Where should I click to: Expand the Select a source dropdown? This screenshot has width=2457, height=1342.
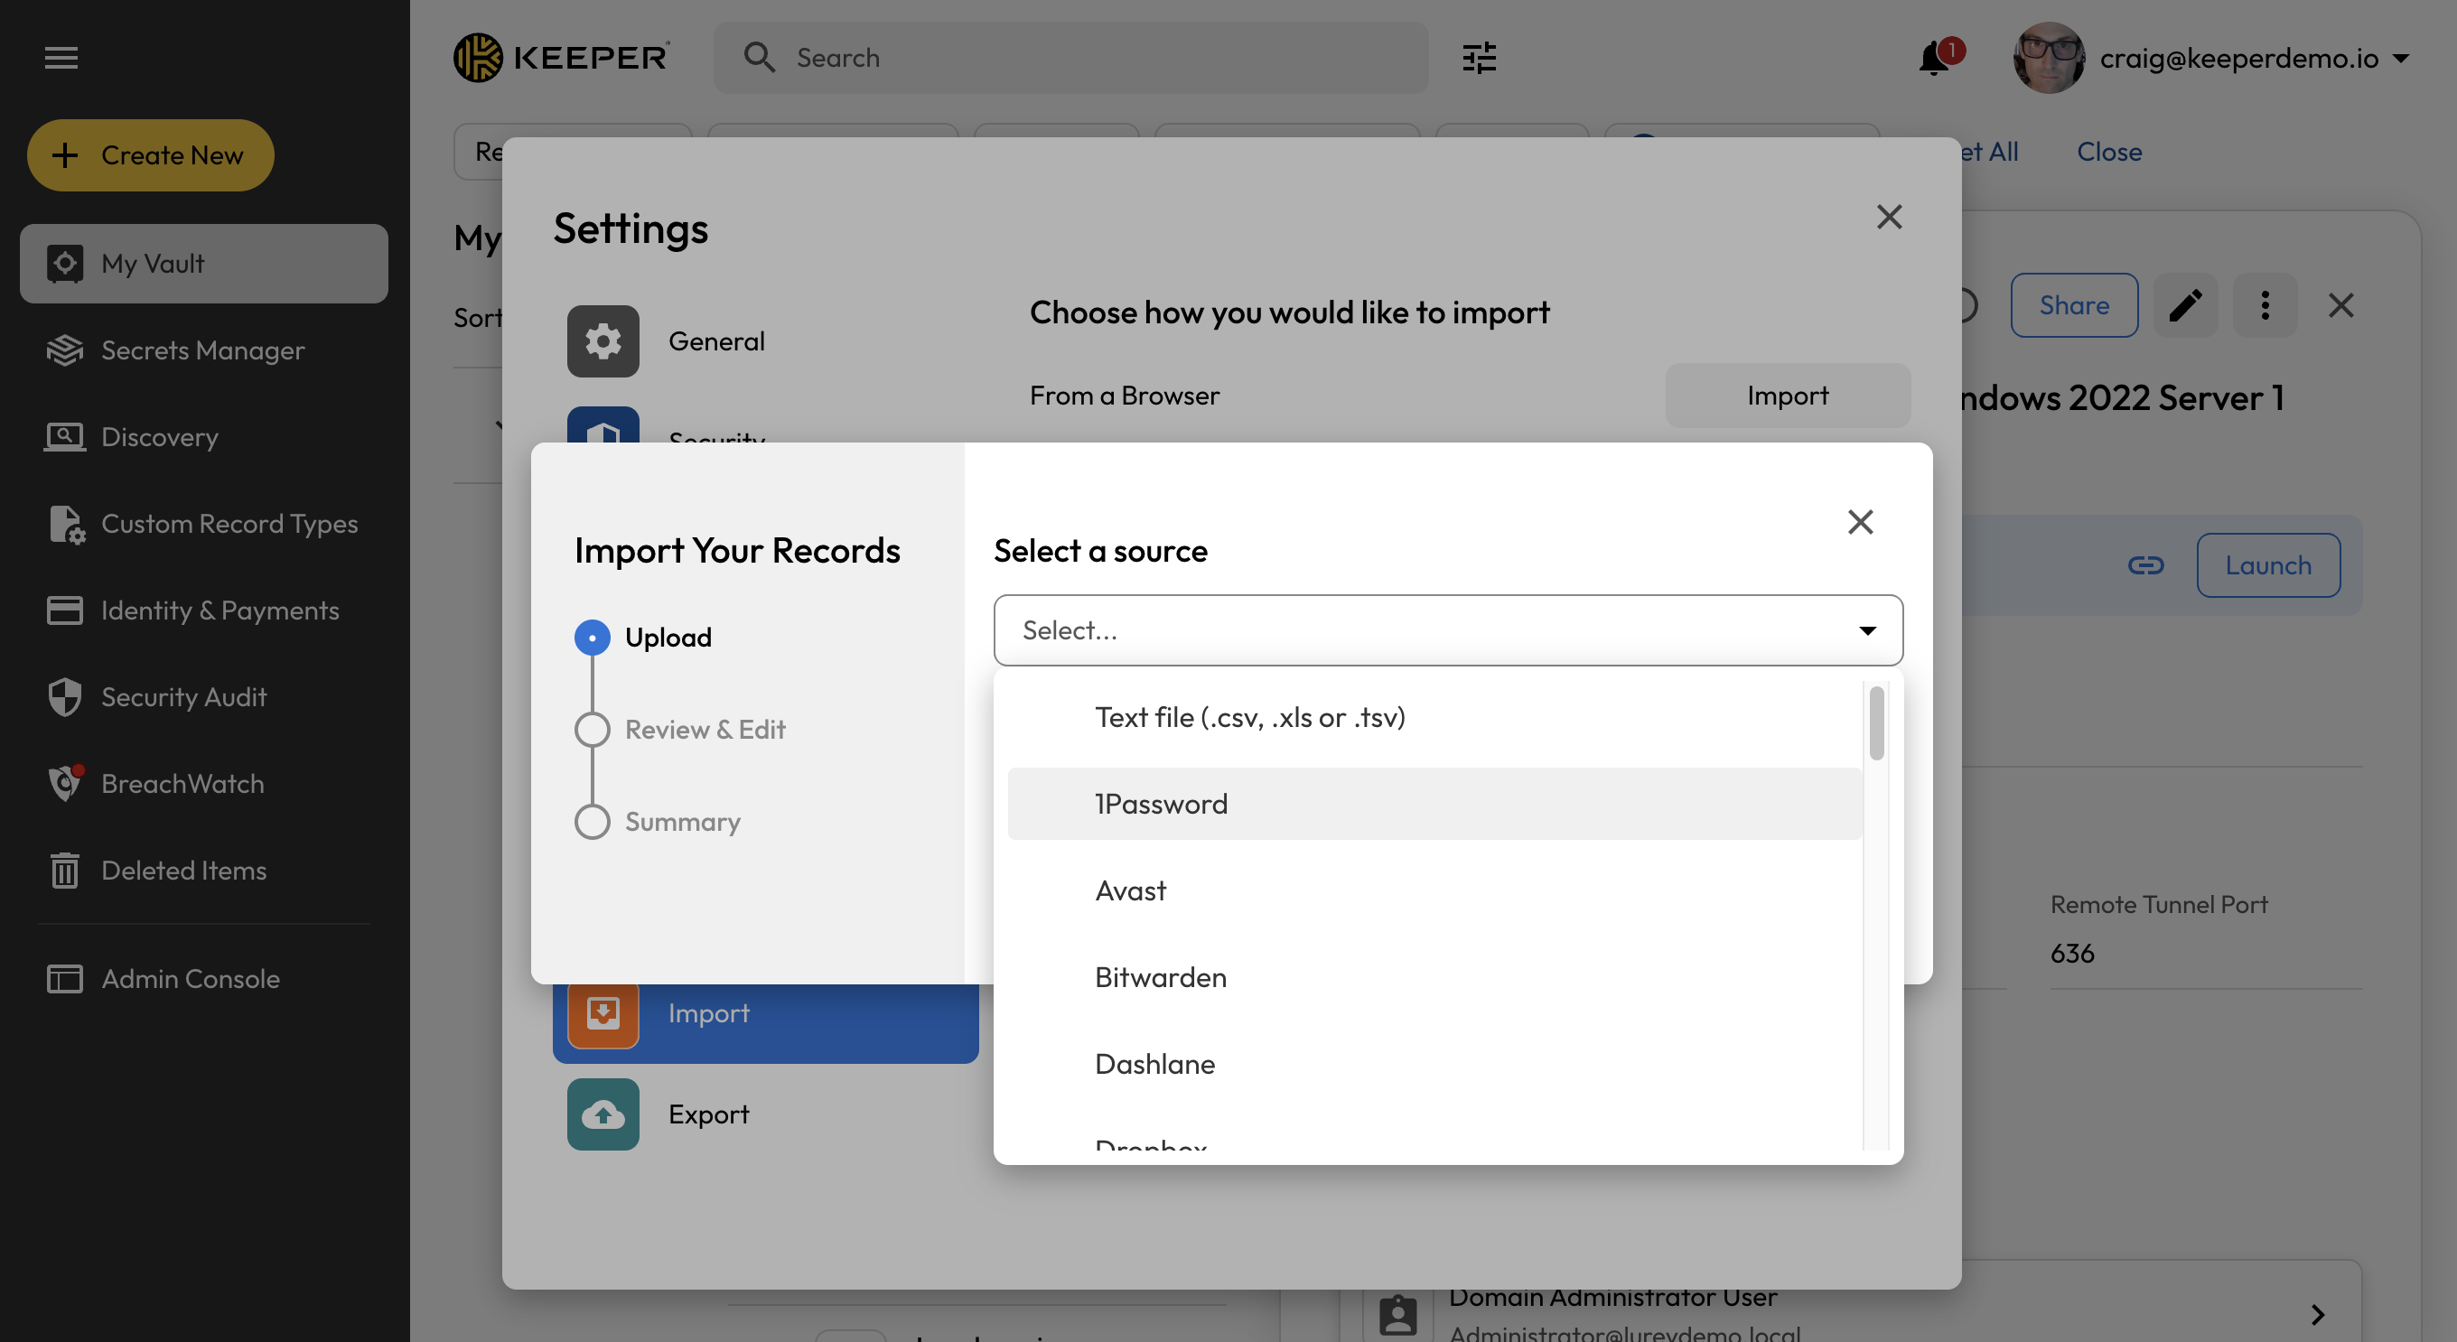pos(1447,630)
